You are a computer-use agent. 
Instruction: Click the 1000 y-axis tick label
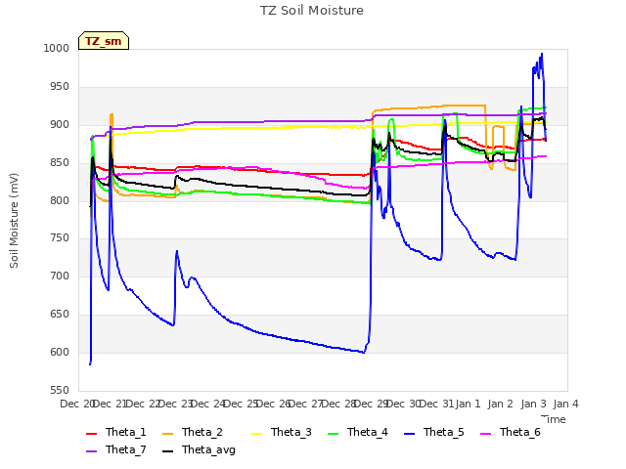(57, 48)
